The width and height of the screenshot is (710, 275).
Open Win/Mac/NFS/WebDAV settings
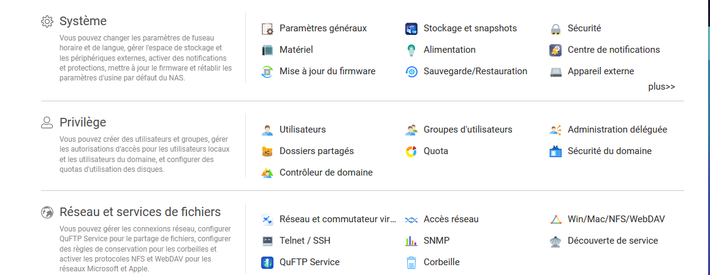click(616, 219)
